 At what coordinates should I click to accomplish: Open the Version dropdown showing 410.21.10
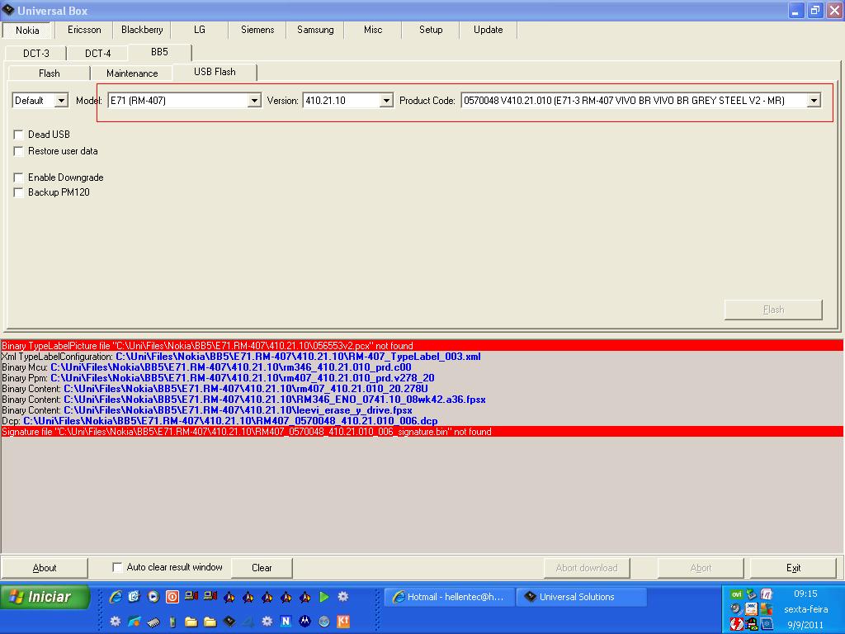386,100
